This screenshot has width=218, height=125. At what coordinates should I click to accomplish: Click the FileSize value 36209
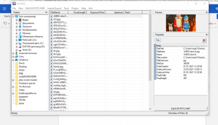[186, 63]
